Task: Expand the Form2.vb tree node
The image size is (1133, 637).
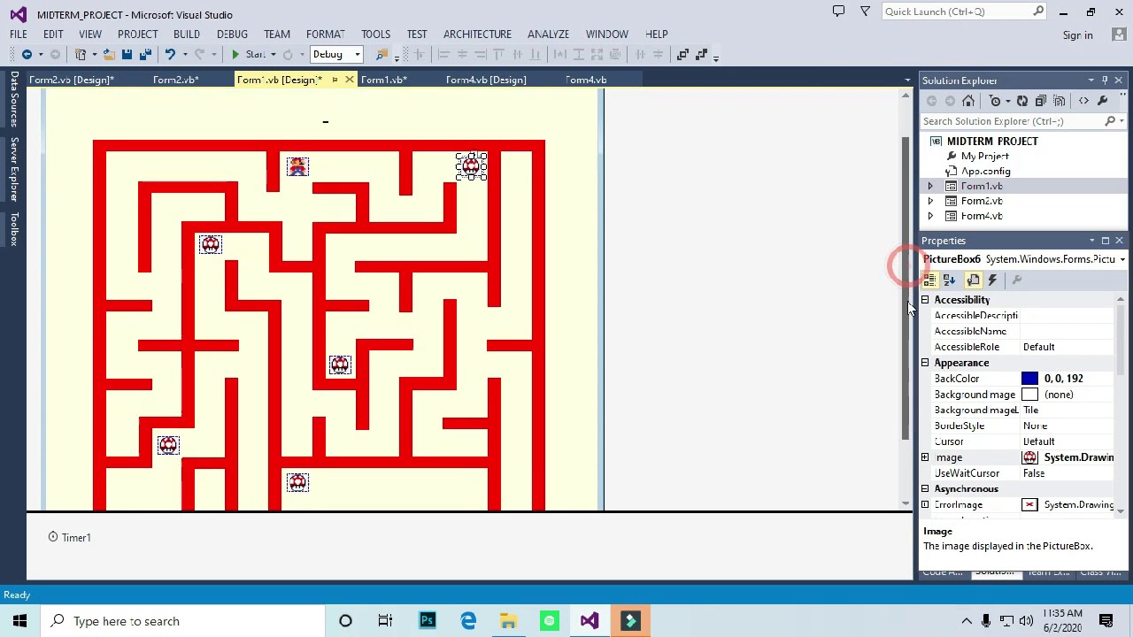Action: pyautogui.click(x=930, y=201)
